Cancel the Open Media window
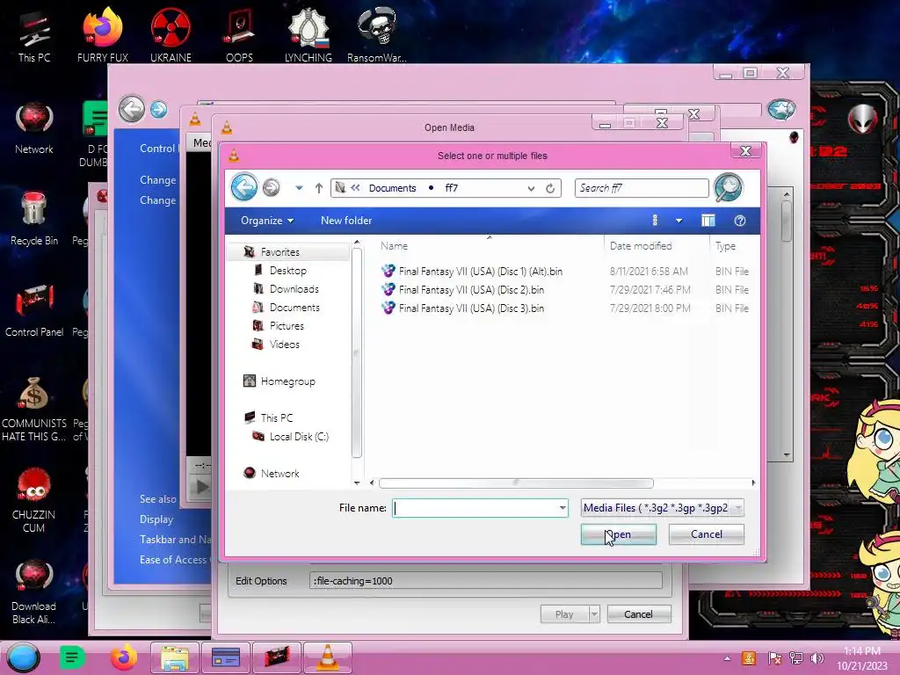900x675 pixels. (x=638, y=614)
